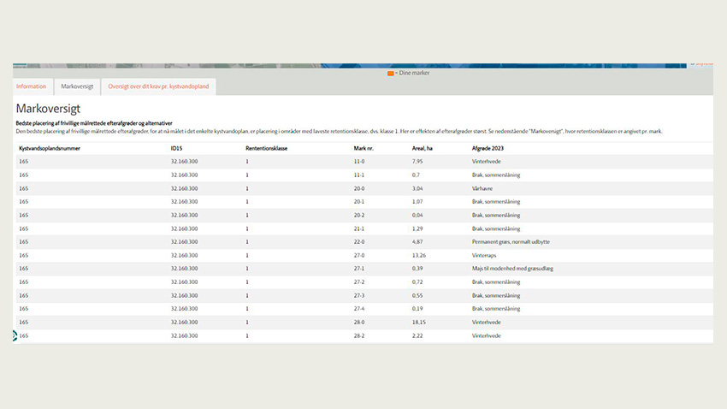Screen dimensions: 727x409
Task: Click the teal arrow icon at left edge
Action: pyautogui.click(x=15, y=335)
